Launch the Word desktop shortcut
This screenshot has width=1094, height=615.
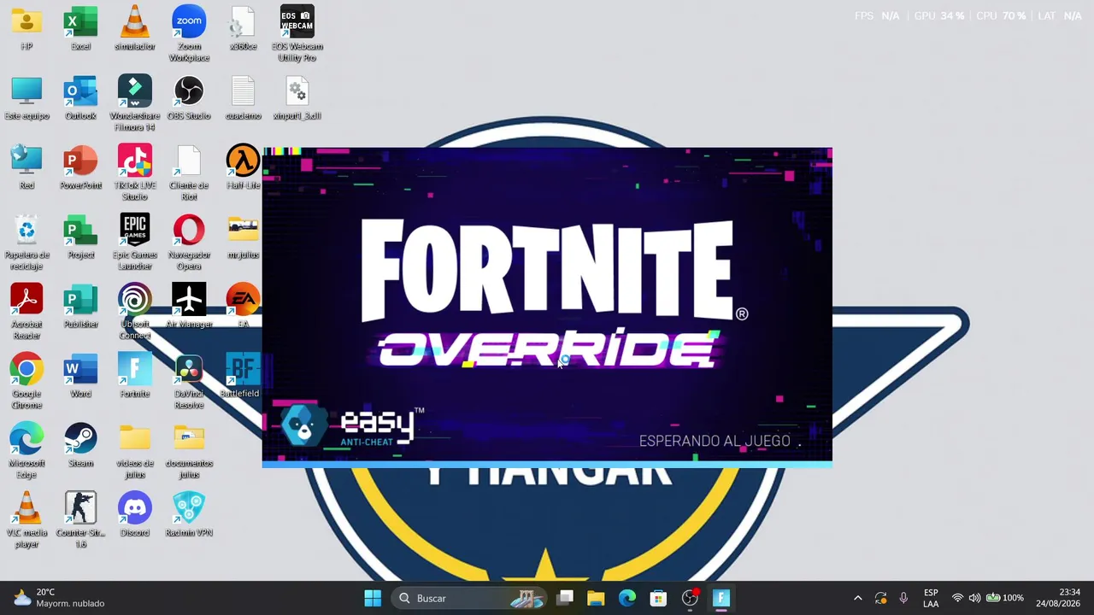[80, 375]
